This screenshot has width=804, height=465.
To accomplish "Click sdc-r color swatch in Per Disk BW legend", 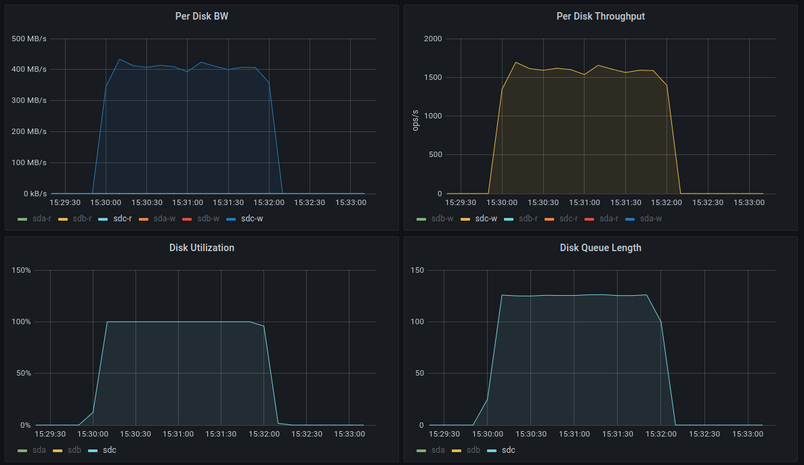I will click(x=103, y=219).
